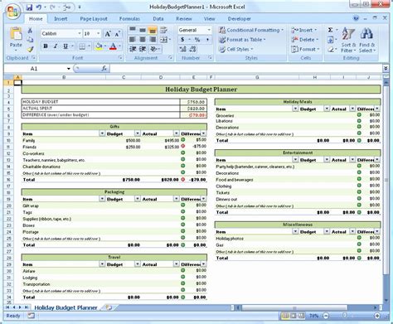Apply comma style number format

click(207, 40)
